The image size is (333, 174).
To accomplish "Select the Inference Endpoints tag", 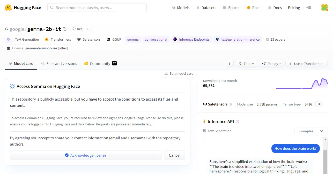I will point(191,39).
